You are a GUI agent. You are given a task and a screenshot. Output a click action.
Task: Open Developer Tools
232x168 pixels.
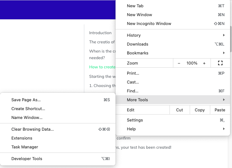(x=27, y=159)
